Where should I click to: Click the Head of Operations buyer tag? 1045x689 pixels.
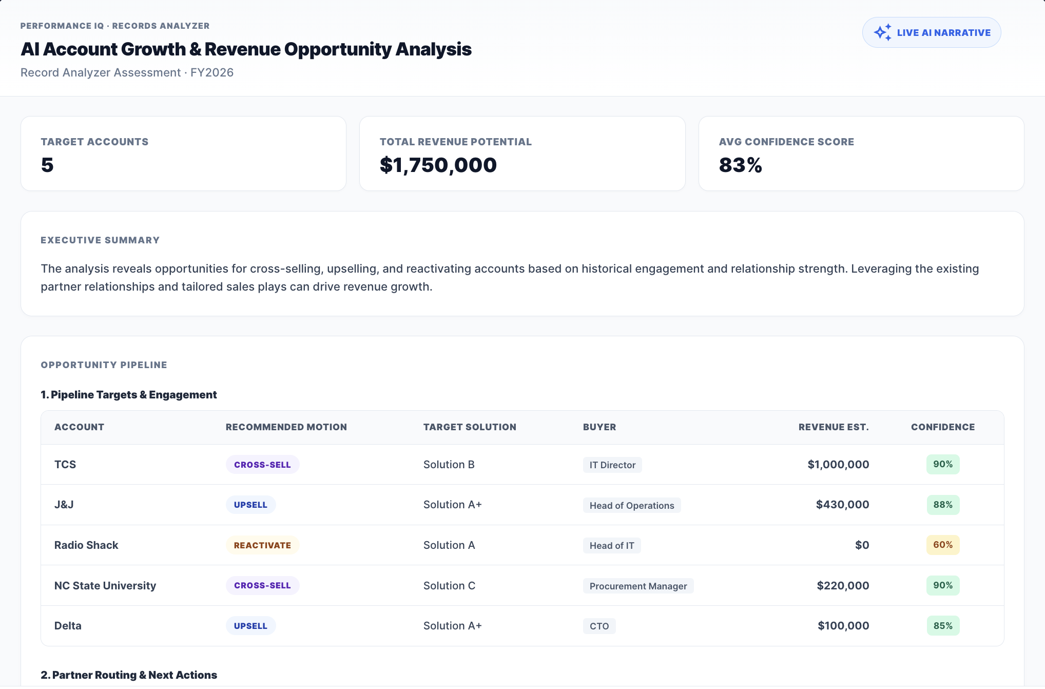point(632,505)
